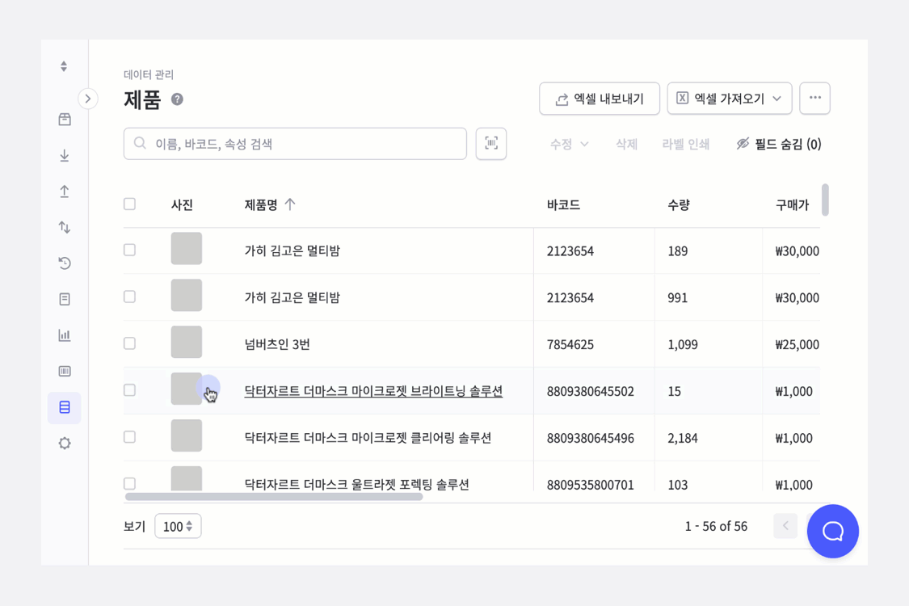Open the floating chat support bubble
Viewport: 909px width, 606px height.
point(833,531)
